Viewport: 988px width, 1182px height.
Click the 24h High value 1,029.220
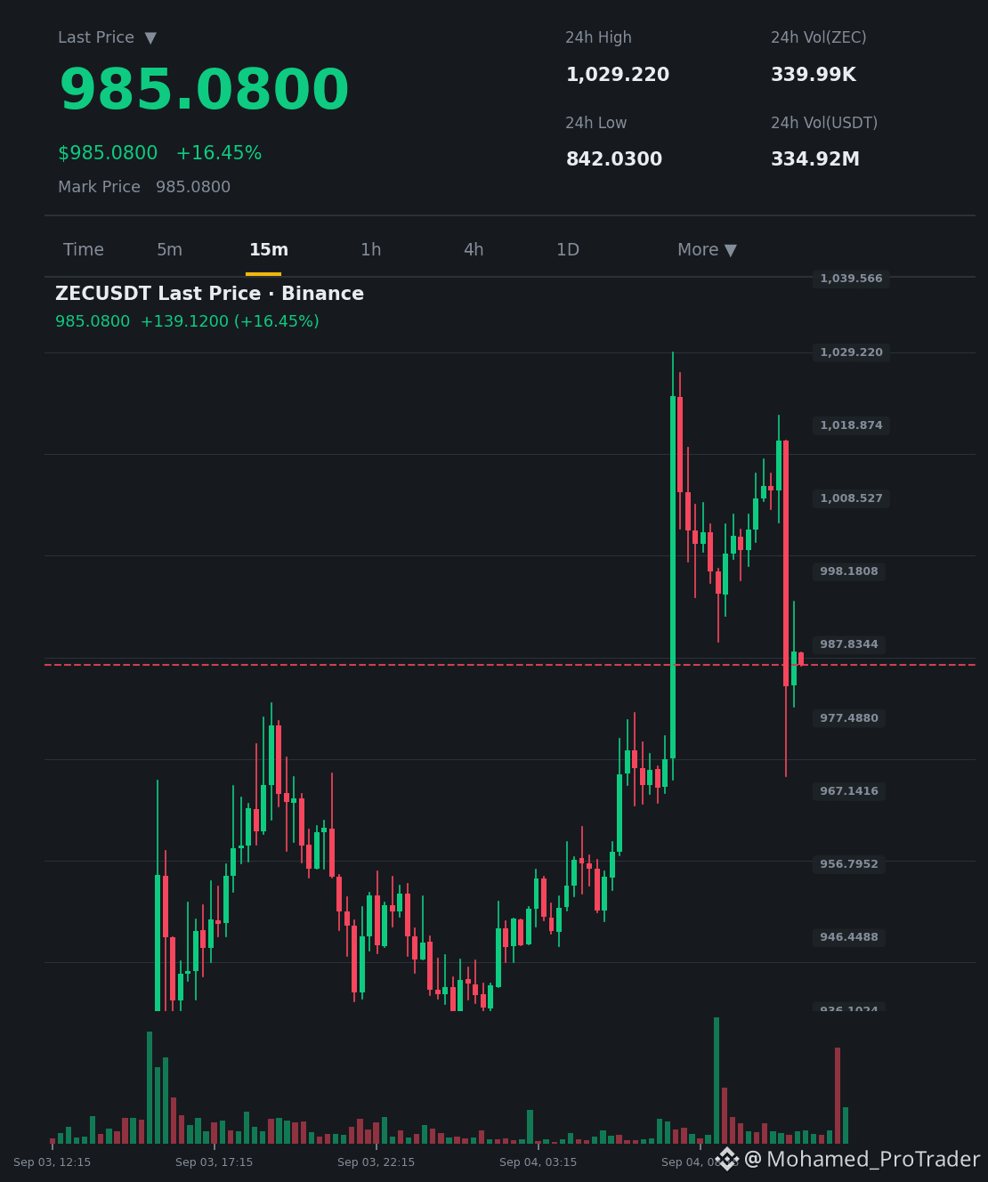pyautogui.click(x=618, y=75)
